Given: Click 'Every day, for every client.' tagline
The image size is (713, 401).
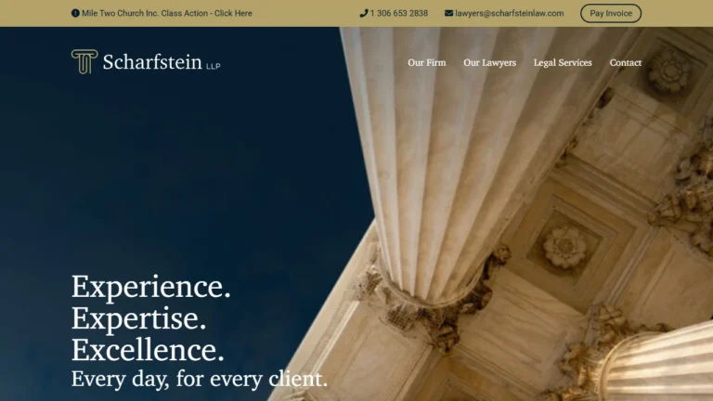Looking at the screenshot, I should click(200, 379).
